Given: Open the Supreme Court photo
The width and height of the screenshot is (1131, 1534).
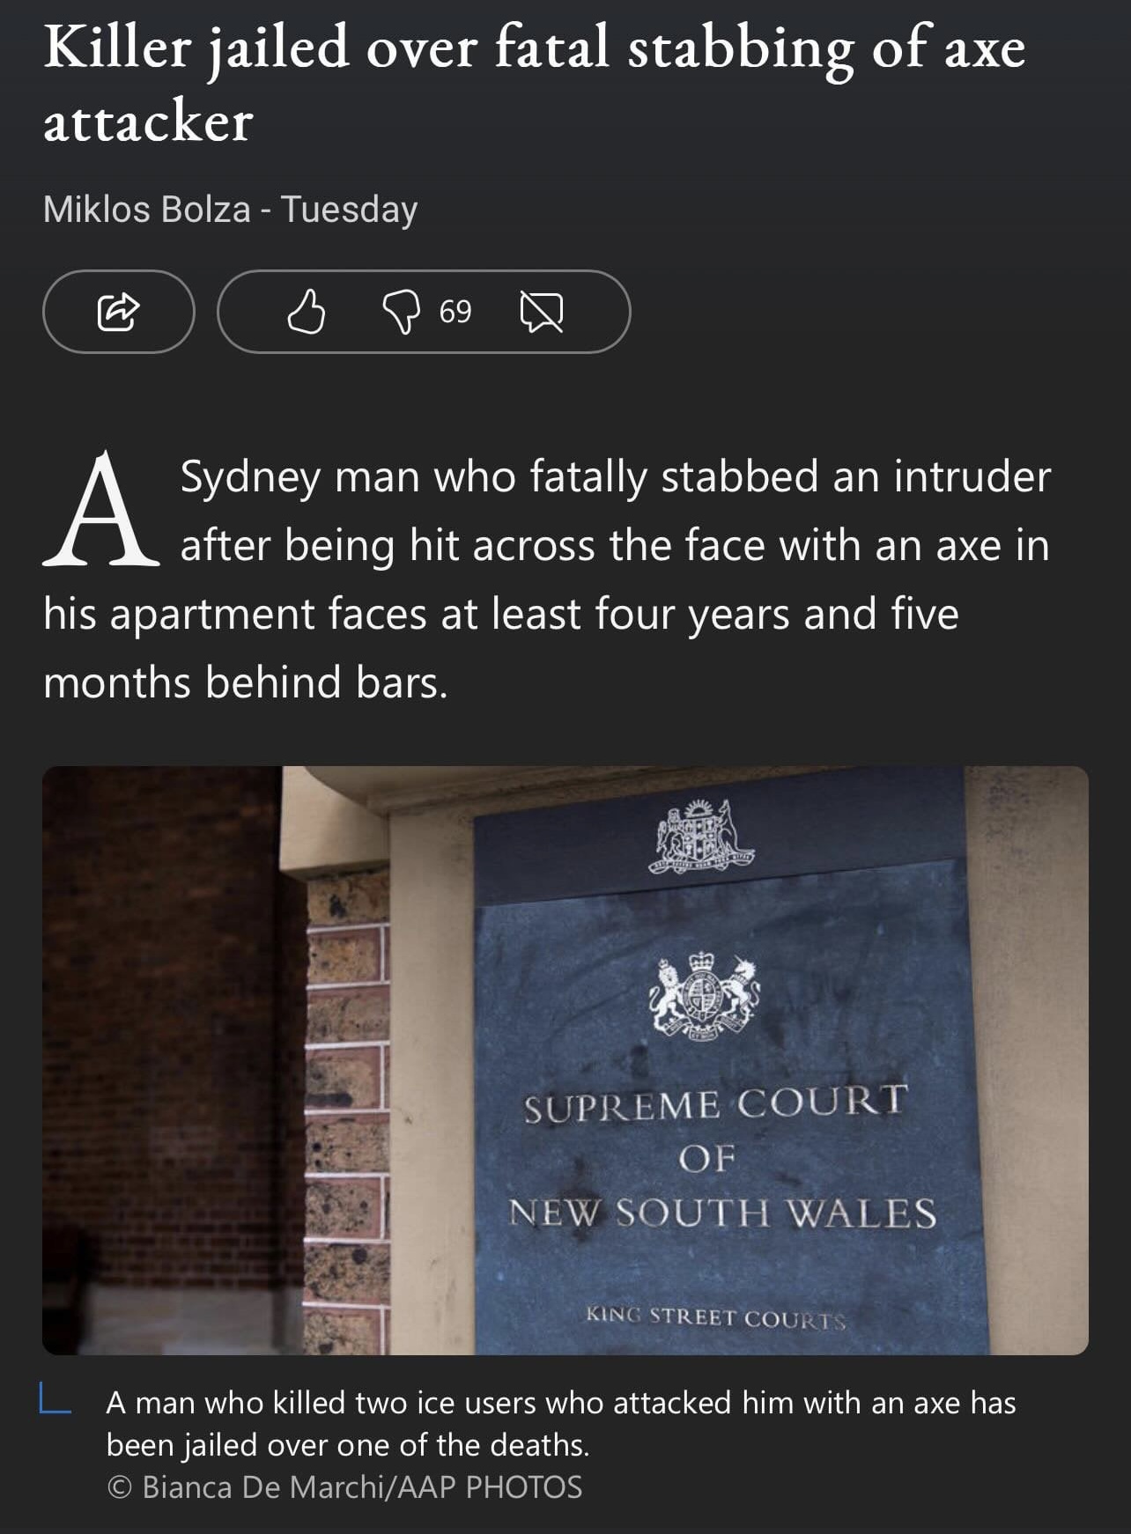Looking at the screenshot, I should 565,1060.
